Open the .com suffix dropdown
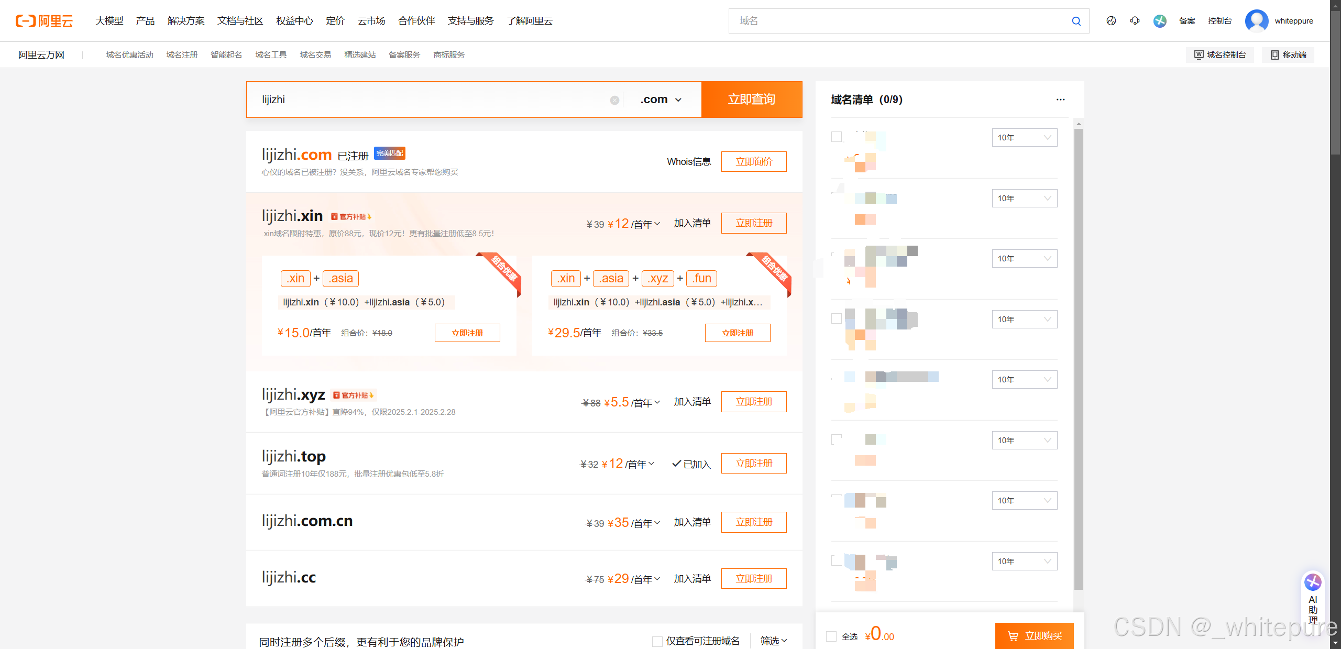Viewport: 1341px width, 649px height. [661, 99]
